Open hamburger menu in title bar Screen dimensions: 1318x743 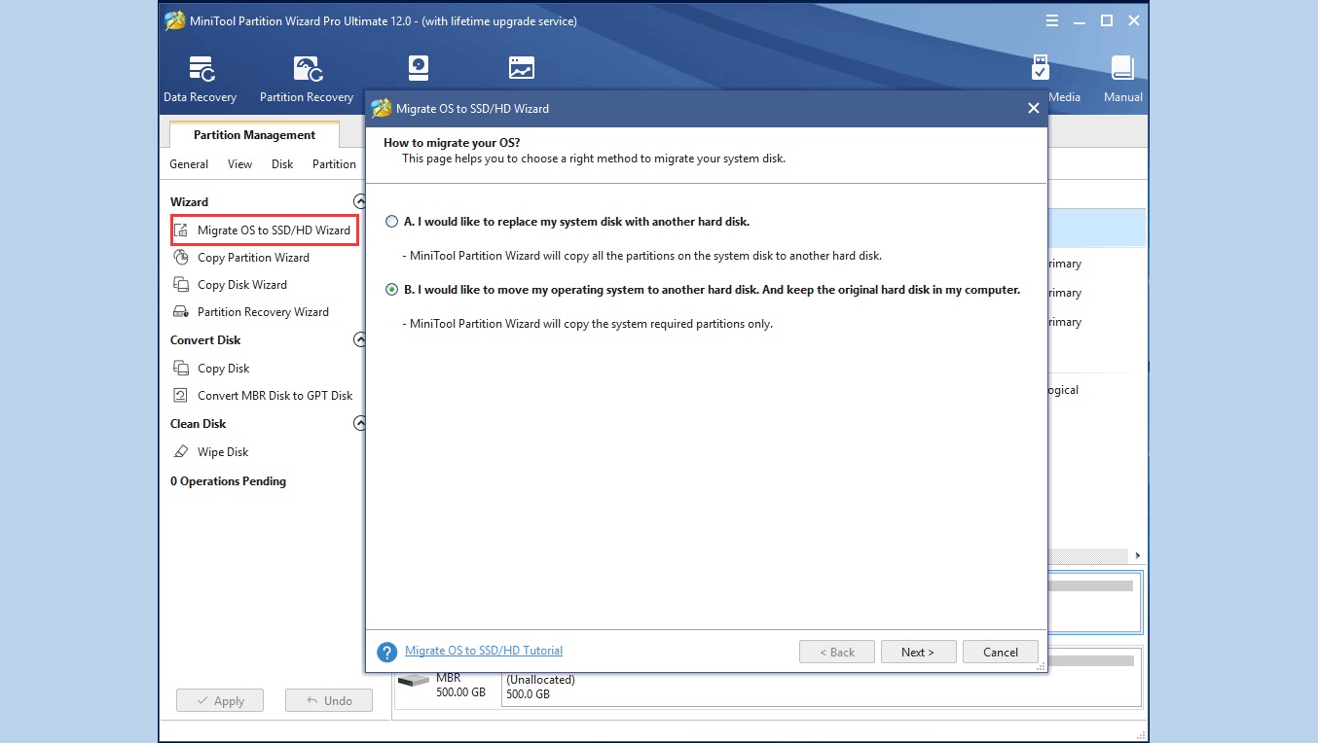coord(1052,20)
